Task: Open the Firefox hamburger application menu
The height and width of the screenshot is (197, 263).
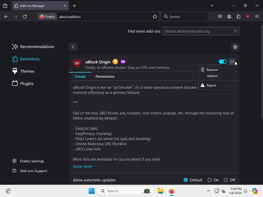Action: coord(257,16)
